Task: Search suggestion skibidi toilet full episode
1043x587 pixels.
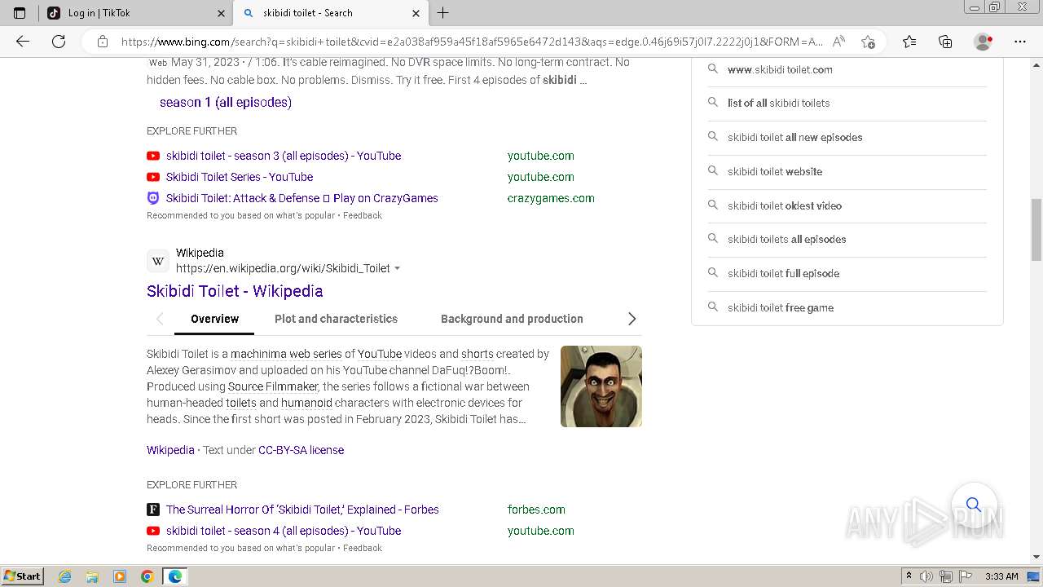Action: coord(783,273)
